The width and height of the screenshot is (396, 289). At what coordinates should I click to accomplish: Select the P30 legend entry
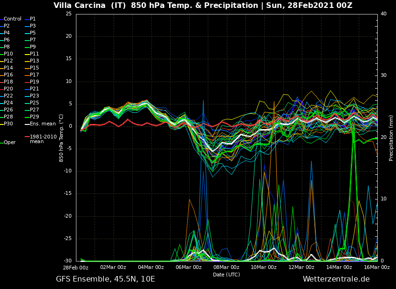[8, 124]
